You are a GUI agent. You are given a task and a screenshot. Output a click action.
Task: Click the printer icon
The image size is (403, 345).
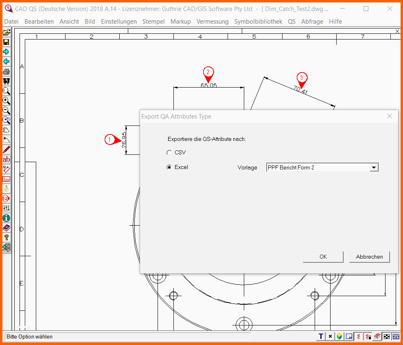7,71
